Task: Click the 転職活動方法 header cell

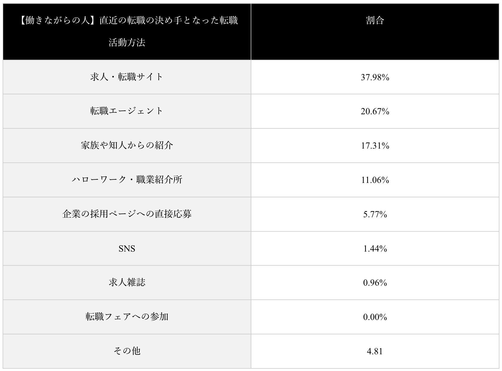Action: coord(127,31)
